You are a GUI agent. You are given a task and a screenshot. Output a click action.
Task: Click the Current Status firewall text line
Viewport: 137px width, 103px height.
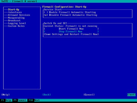coord(71,26)
